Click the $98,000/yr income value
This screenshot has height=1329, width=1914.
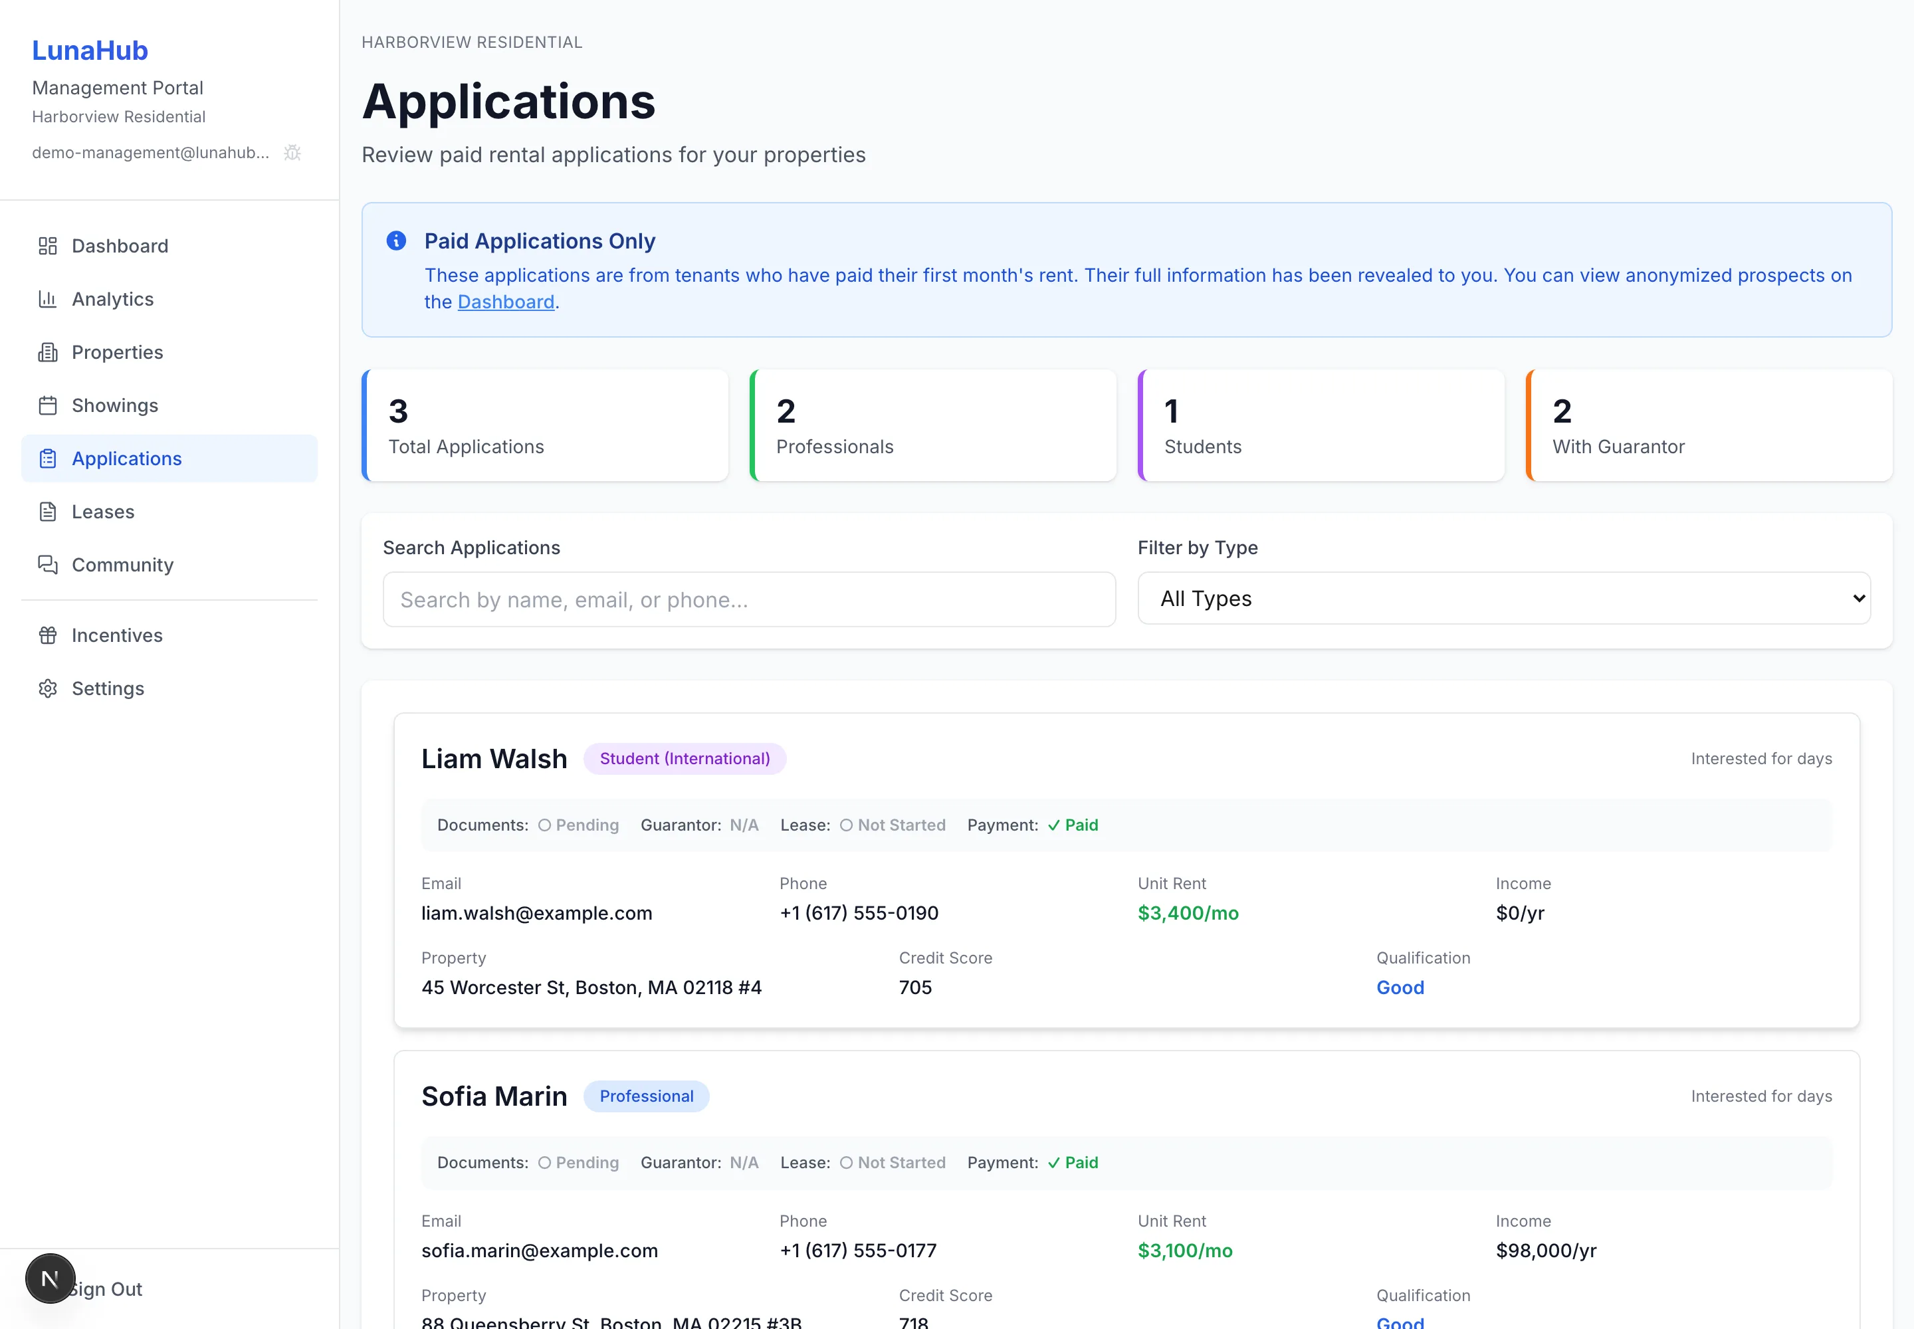click(x=1546, y=1251)
